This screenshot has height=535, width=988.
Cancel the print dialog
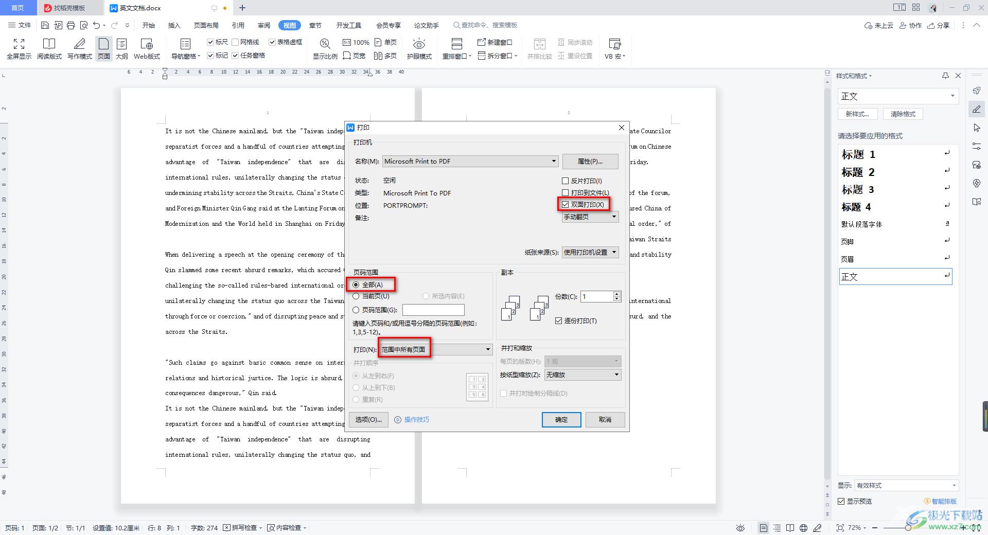(605, 420)
